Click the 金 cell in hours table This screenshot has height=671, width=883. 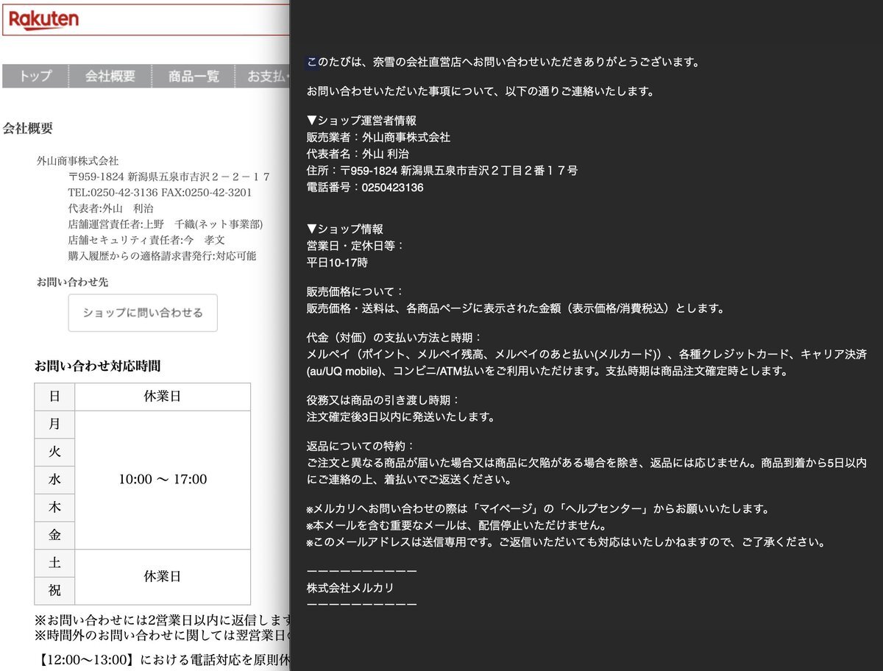(x=54, y=536)
